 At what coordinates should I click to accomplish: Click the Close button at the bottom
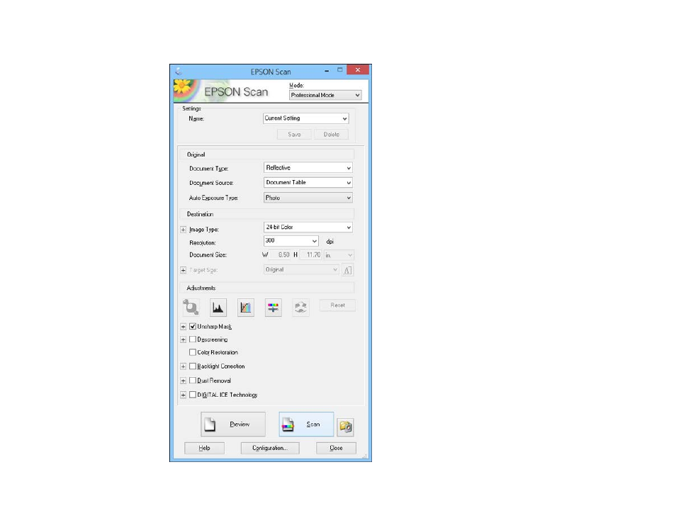coord(337,448)
